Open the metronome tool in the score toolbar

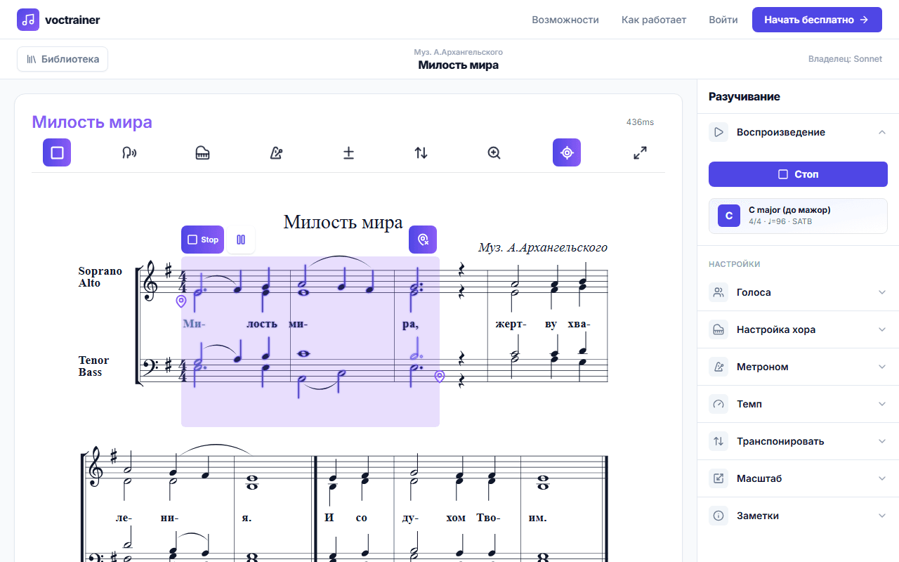point(275,152)
